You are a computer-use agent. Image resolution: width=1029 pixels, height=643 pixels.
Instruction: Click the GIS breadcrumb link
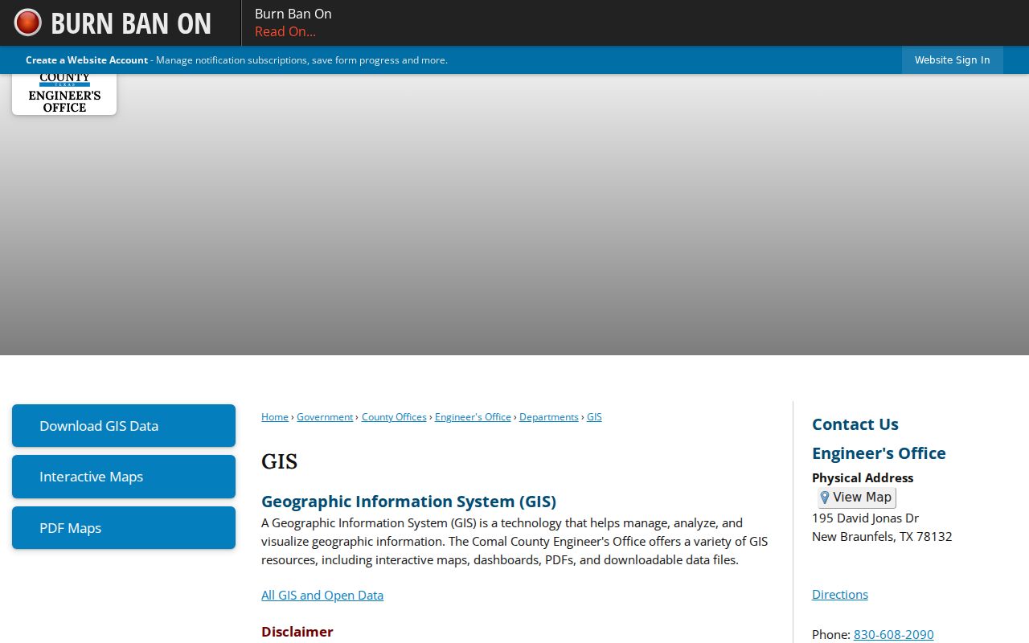(x=594, y=417)
